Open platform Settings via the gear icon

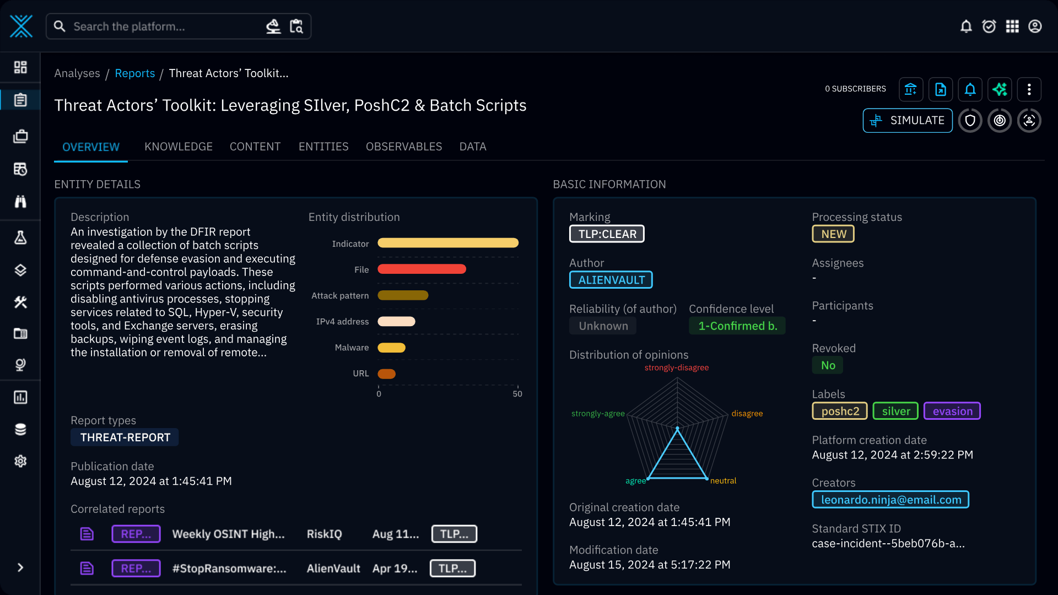[x=20, y=461]
